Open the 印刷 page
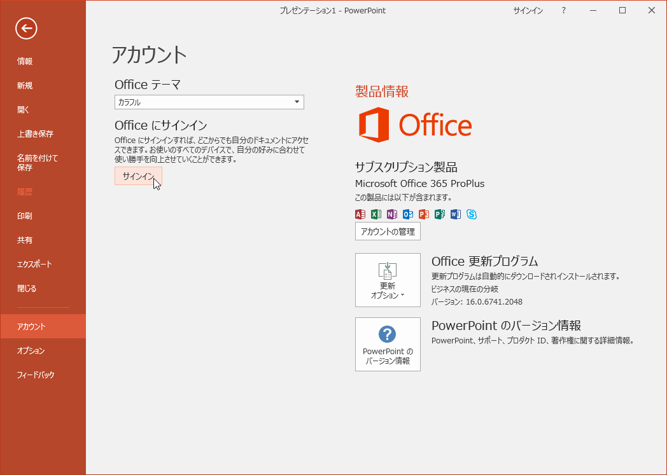The height and width of the screenshot is (475, 667). click(x=43, y=216)
